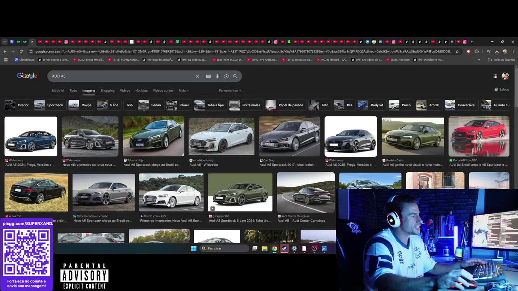Click the Windows Pesquisar search box
Screen dimensions: 518x291
coord(225,248)
